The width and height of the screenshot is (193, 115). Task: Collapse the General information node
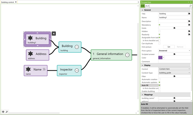128,55
